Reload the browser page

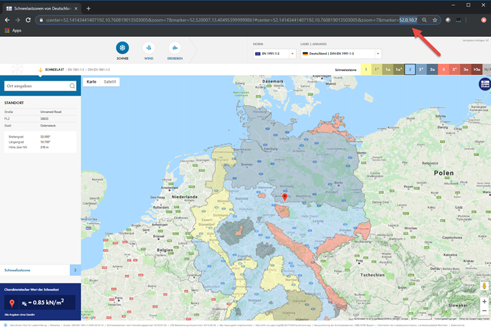point(28,20)
